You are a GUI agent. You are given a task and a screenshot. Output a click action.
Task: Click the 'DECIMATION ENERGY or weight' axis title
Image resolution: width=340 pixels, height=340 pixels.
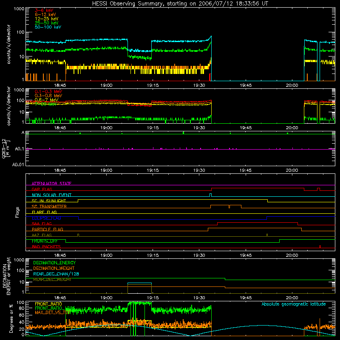pos(6,276)
